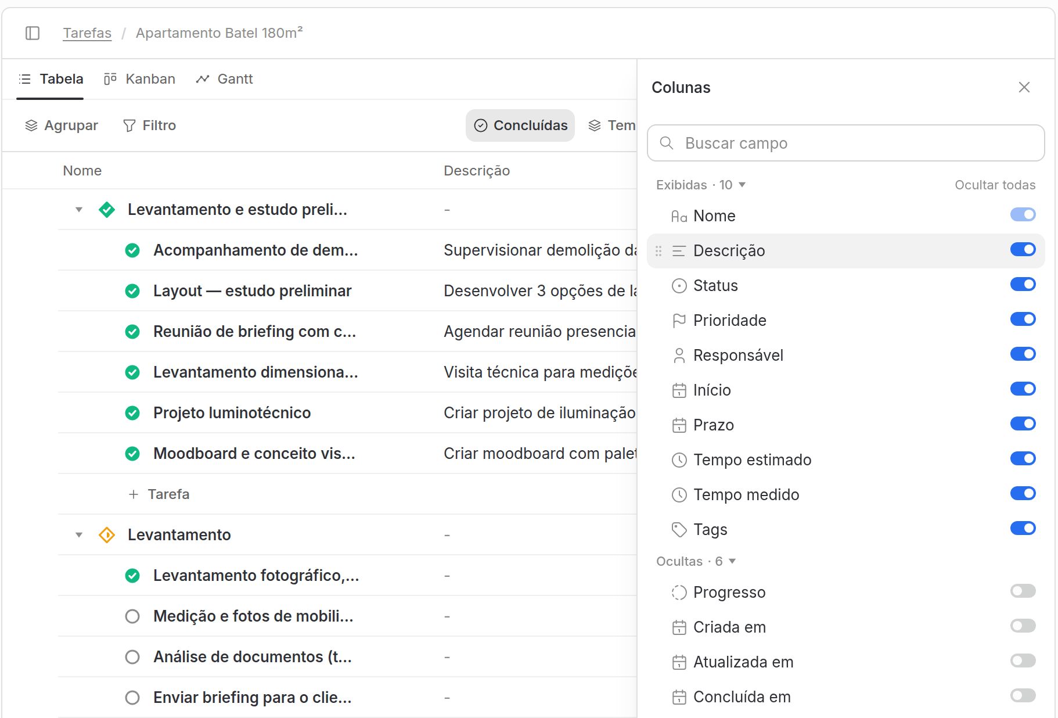Mark Enviar briefing para o clie... status circle
This screenshot has height=718, width=1058.
point(132,698)
